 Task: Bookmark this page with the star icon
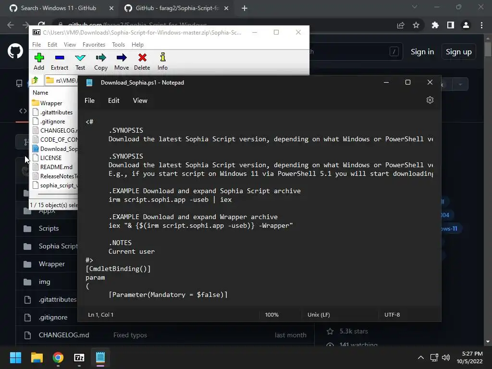pos(416,25)
